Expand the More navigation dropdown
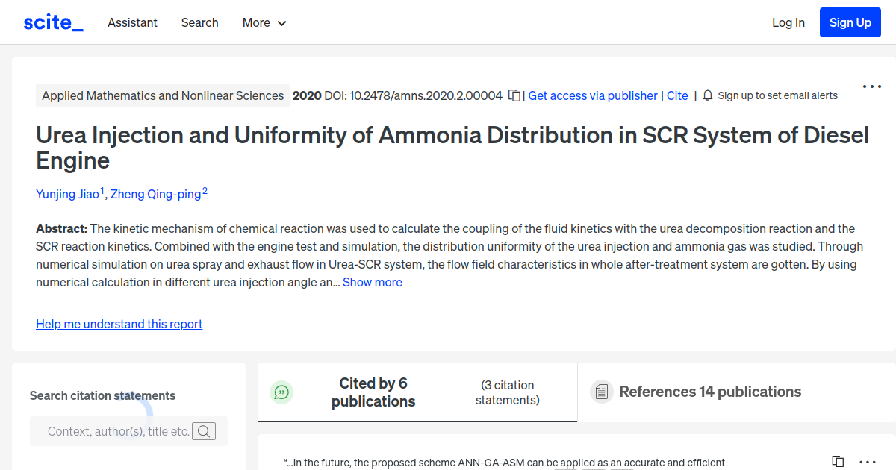This screenshot has width=896, height=470. point(264,22)
